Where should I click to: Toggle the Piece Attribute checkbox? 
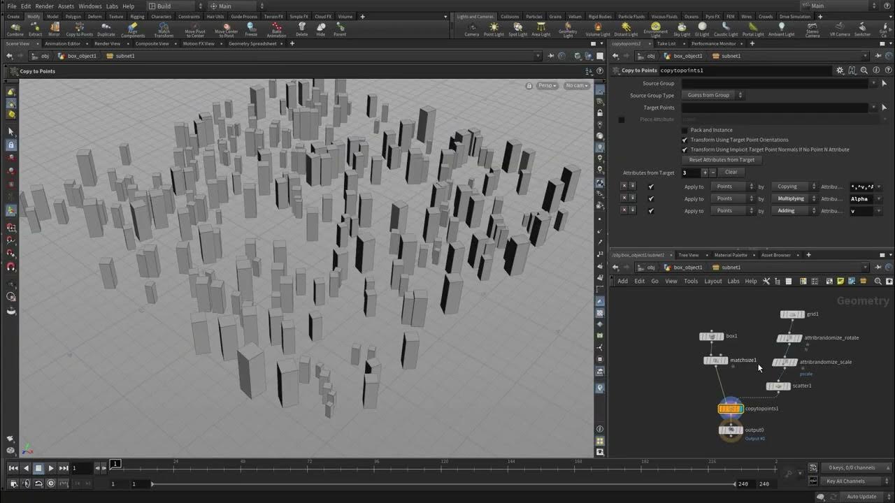point(621,119)
